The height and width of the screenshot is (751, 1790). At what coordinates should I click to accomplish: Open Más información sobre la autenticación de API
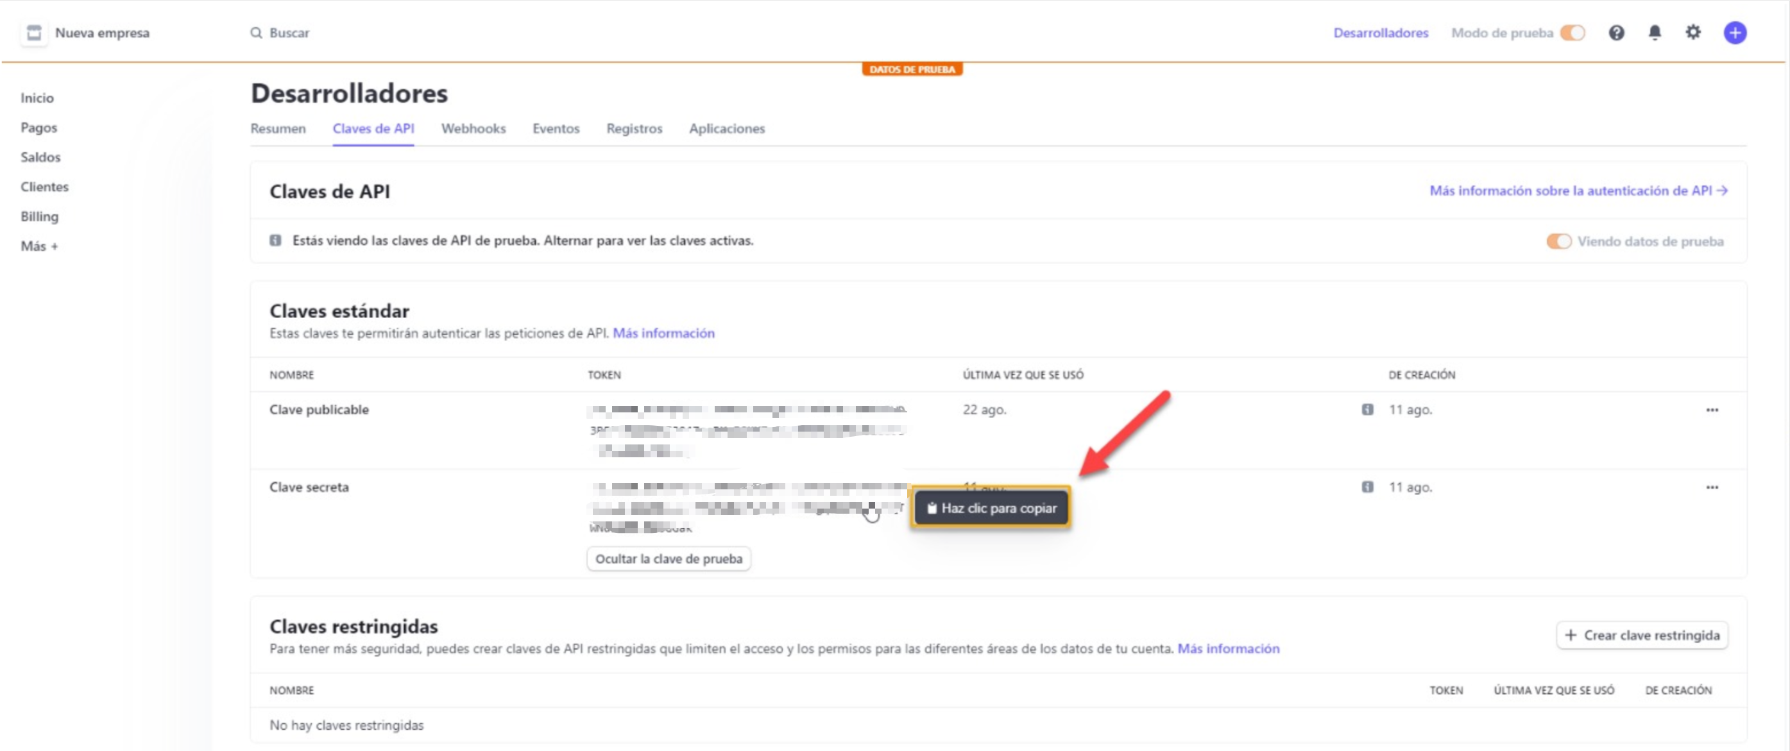pyautogui.click(x=1579, y=190)
